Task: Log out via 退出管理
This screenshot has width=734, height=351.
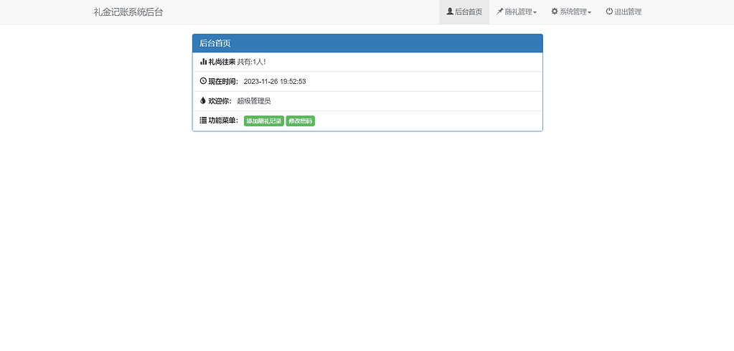Action: (624, 11)
